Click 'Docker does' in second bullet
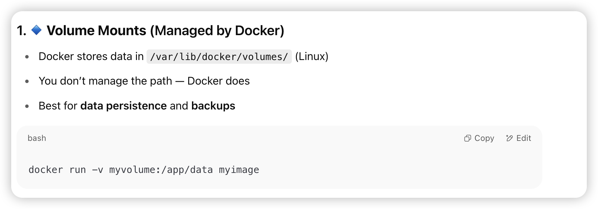598x209 pixels. coord(218,81)
